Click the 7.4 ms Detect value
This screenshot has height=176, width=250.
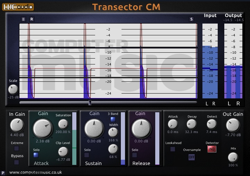212,132
